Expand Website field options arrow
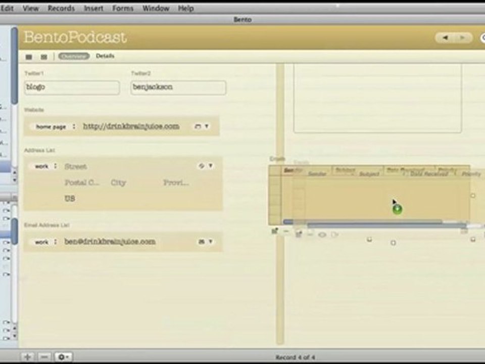 click(x=207, y=126)
